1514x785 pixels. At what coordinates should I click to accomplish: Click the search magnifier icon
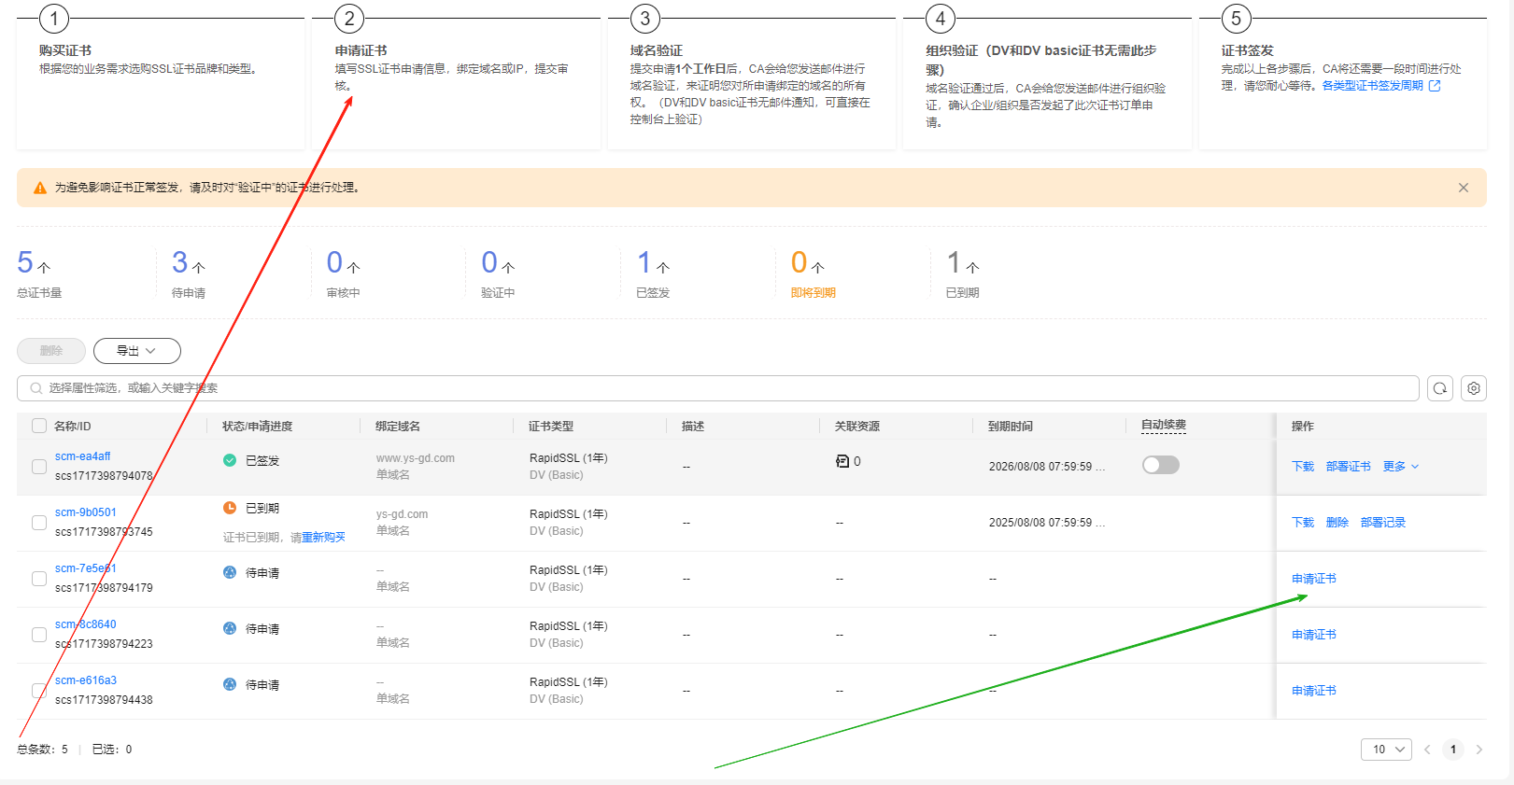pyautogui.click(x=36, y=388)
